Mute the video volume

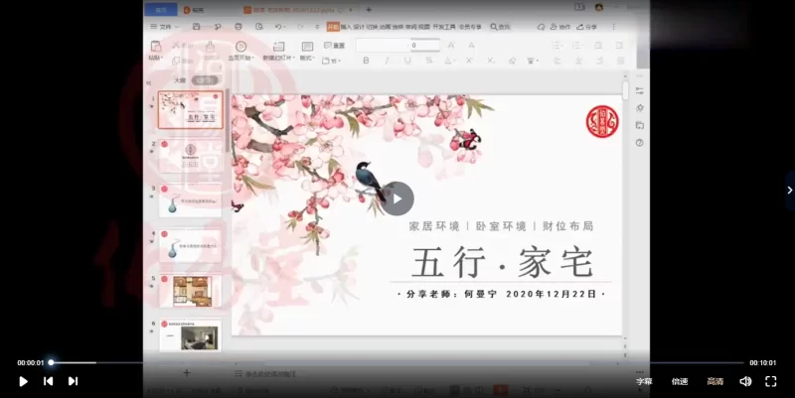(745, 381)
